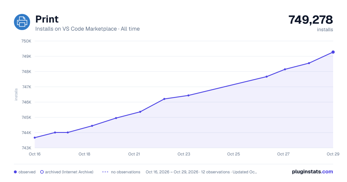347x182 pixels.
Task: Click the data point near 745K
Action: [x=116, y=118]
